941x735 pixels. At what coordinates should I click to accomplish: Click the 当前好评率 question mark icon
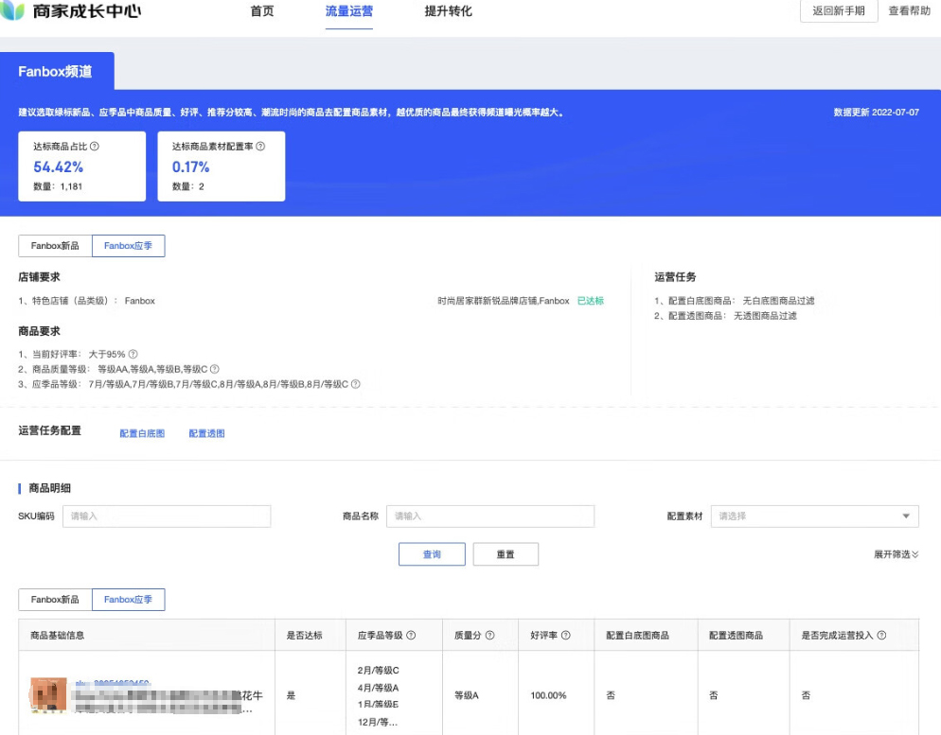click(x=134, y=354)
